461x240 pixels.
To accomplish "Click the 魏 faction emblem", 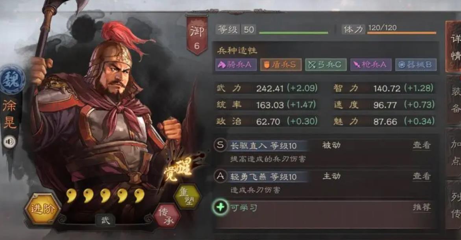I will point(12,80).
